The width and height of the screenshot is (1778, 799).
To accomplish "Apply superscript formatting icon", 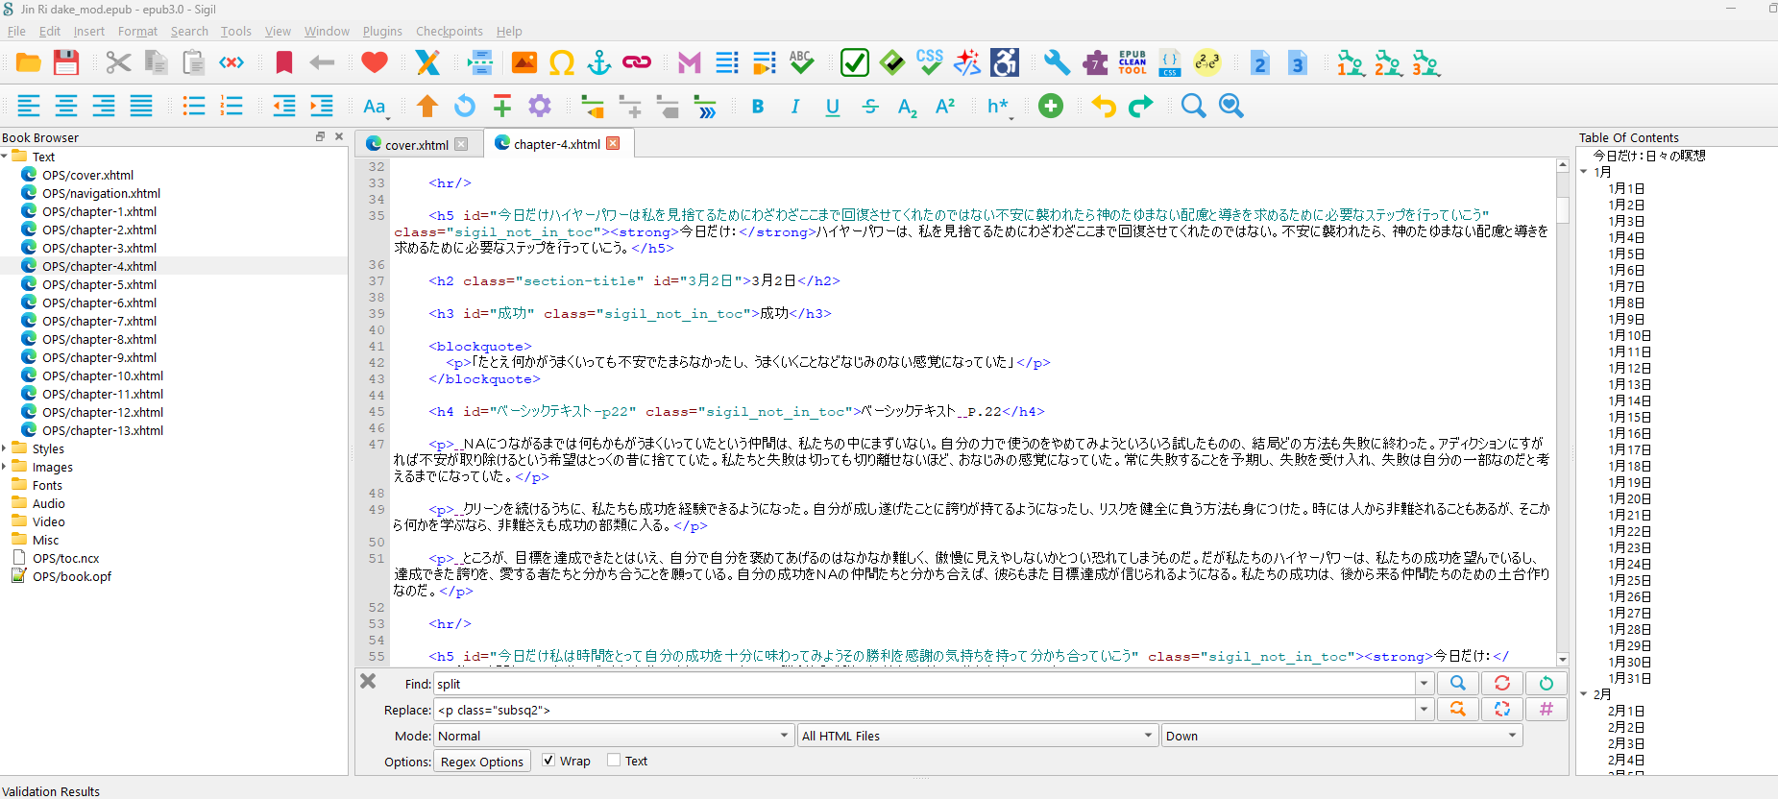I will coord(945,106).
